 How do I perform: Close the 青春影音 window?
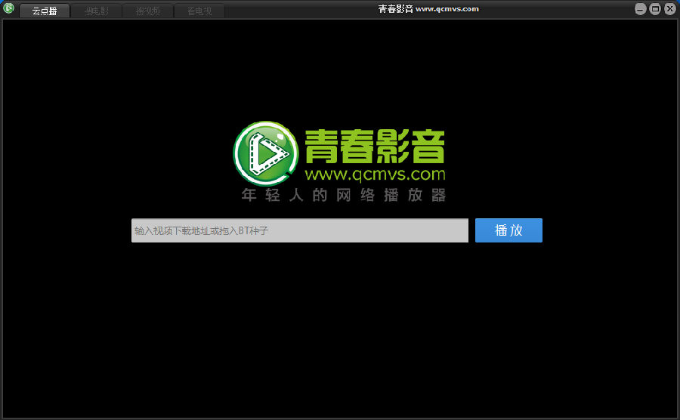click(x=670, y=8)
